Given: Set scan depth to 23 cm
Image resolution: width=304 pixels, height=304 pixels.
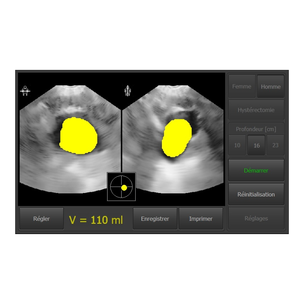Looking at the screenshot, I should click(x=275, y=145).
